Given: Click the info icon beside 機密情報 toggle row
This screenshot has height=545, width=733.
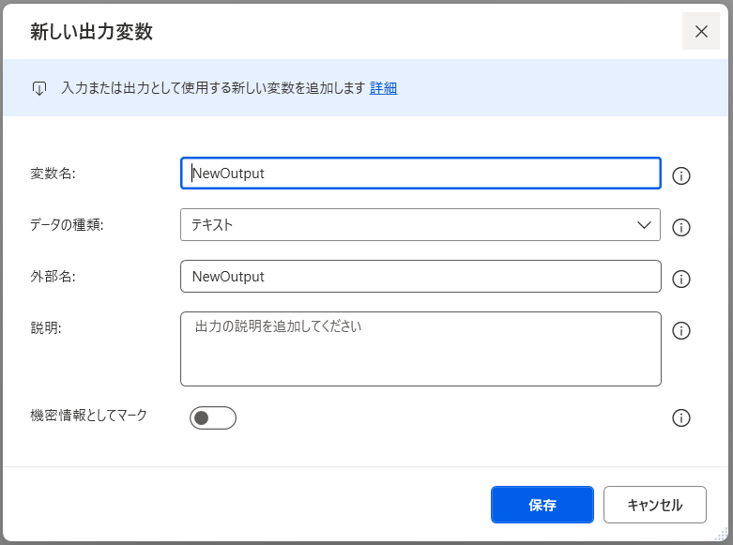Looking at the screenshot, I should coord(682,418).
